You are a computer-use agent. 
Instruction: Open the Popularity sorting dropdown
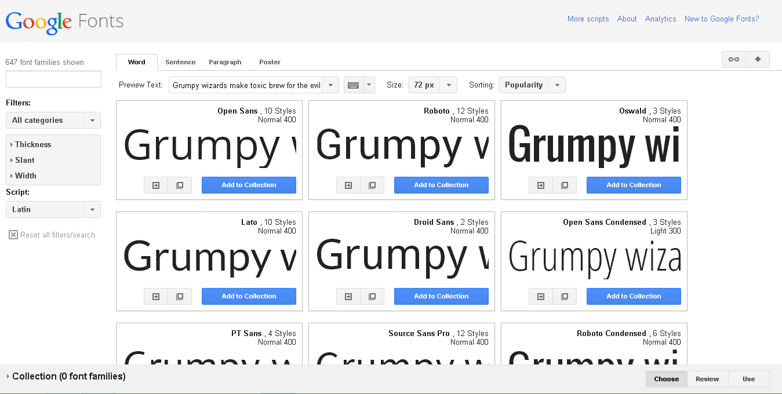click(x=532, y=85)
